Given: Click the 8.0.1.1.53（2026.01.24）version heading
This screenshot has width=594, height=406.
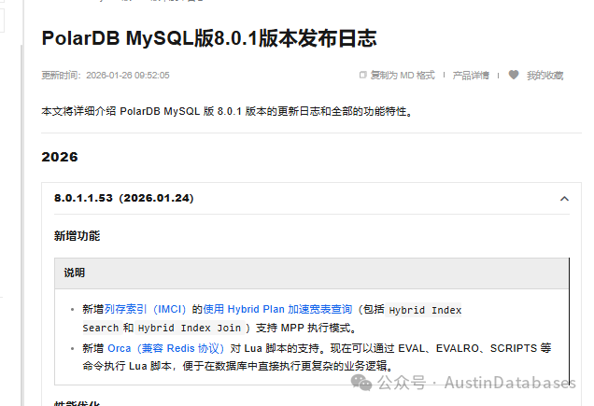Looking at the screenshot, I should [124, 198].
